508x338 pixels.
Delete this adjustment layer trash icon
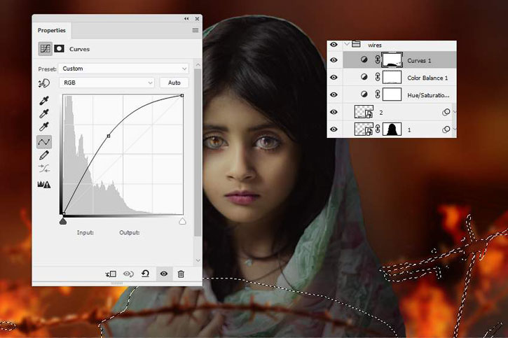[181, 274]
